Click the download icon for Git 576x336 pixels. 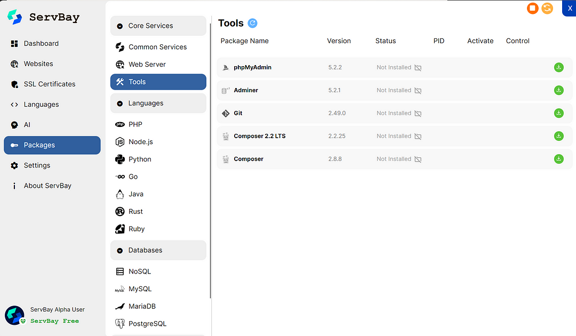point(558,113)
